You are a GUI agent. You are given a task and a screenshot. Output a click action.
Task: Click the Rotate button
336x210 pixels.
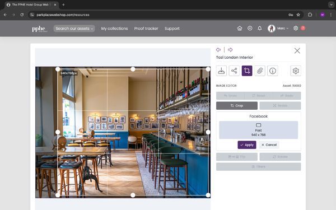pyautogui.click(x=280, y=157)
